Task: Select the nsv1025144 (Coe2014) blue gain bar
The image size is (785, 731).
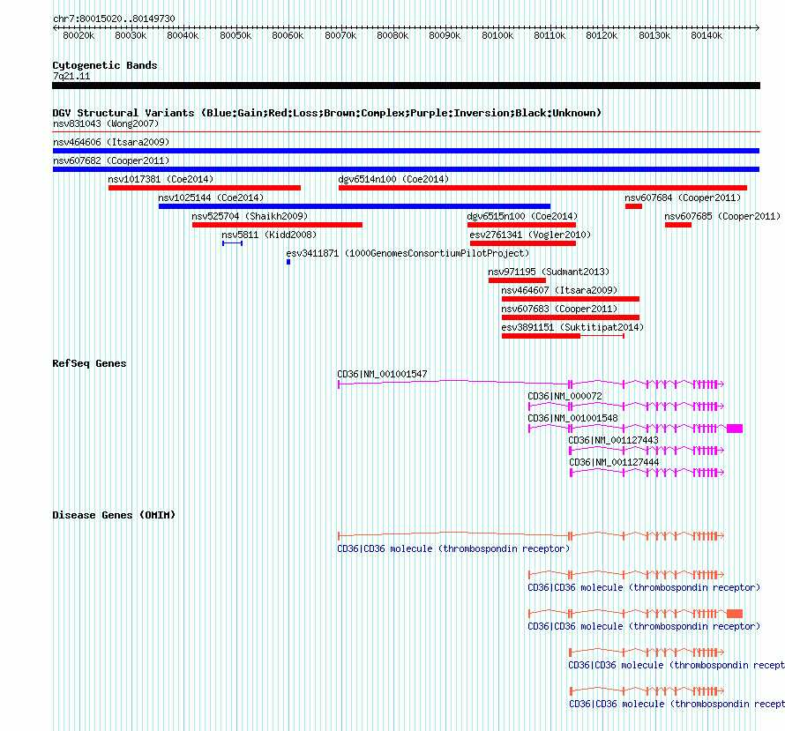Action: [x=355, y=206]
